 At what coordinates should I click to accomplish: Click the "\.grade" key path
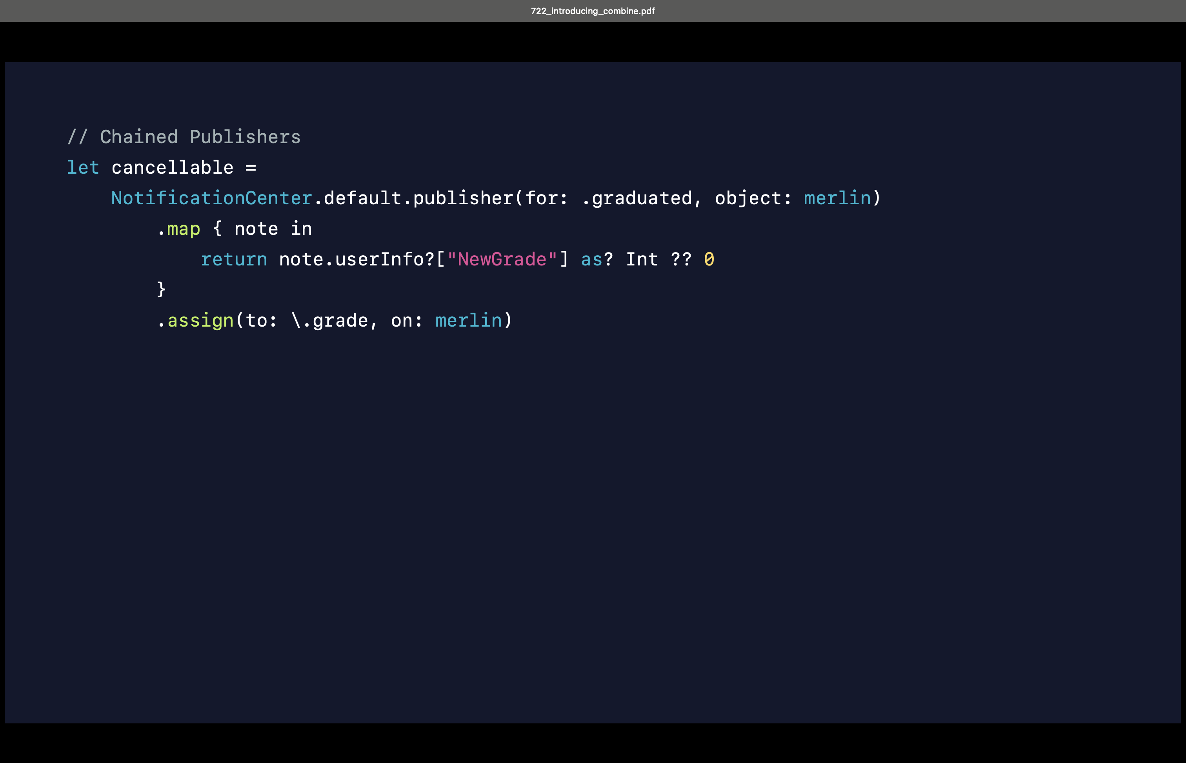329,321
